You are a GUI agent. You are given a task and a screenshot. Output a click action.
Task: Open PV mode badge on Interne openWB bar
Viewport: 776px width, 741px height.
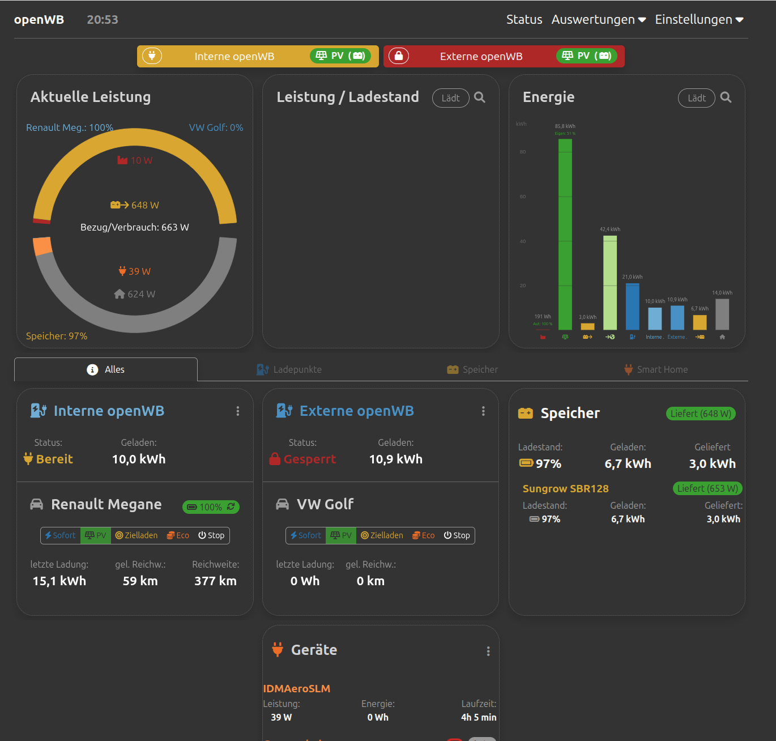(340, 56)
